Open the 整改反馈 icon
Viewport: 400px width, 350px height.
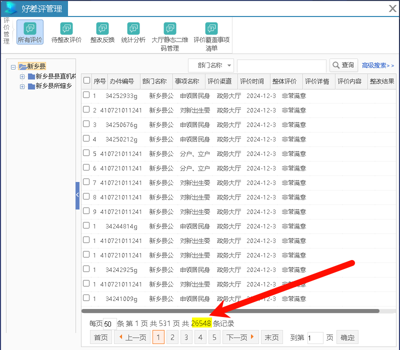click(x=102, y=32)
